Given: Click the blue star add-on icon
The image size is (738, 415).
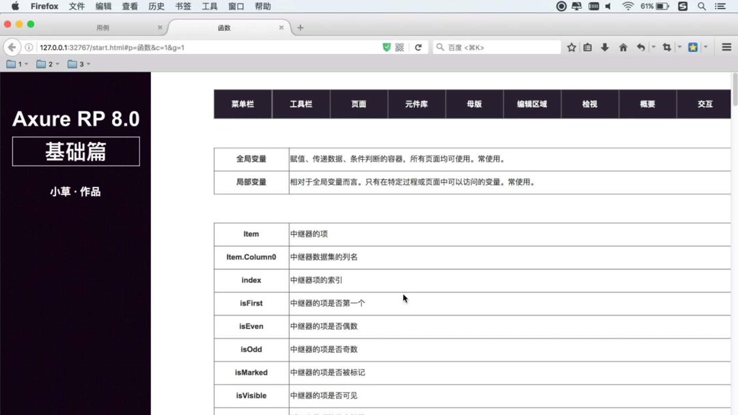Looking at the screenshot, I should [x=693, y=47].
